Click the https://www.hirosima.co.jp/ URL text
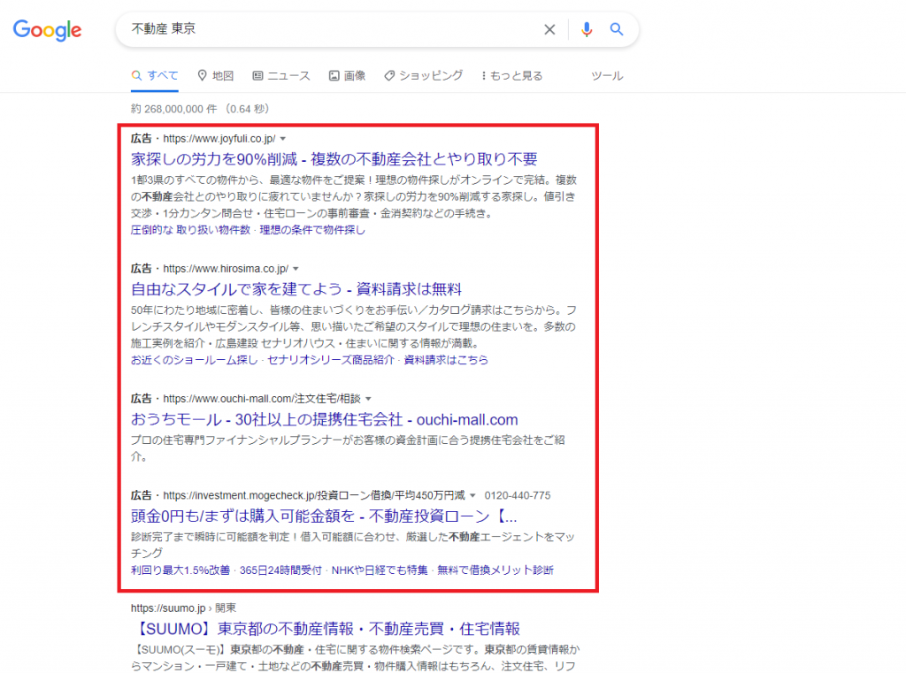Viewport: 906px width, 673px height. click(x=226, y=269)
